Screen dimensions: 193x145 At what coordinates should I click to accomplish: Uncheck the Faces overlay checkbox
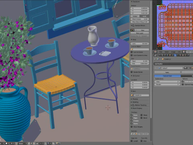tap(131, 115)
